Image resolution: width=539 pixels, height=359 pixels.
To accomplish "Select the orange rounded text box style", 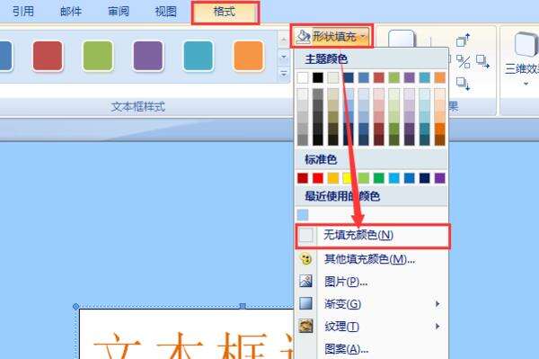I will [x=248, y=56].
